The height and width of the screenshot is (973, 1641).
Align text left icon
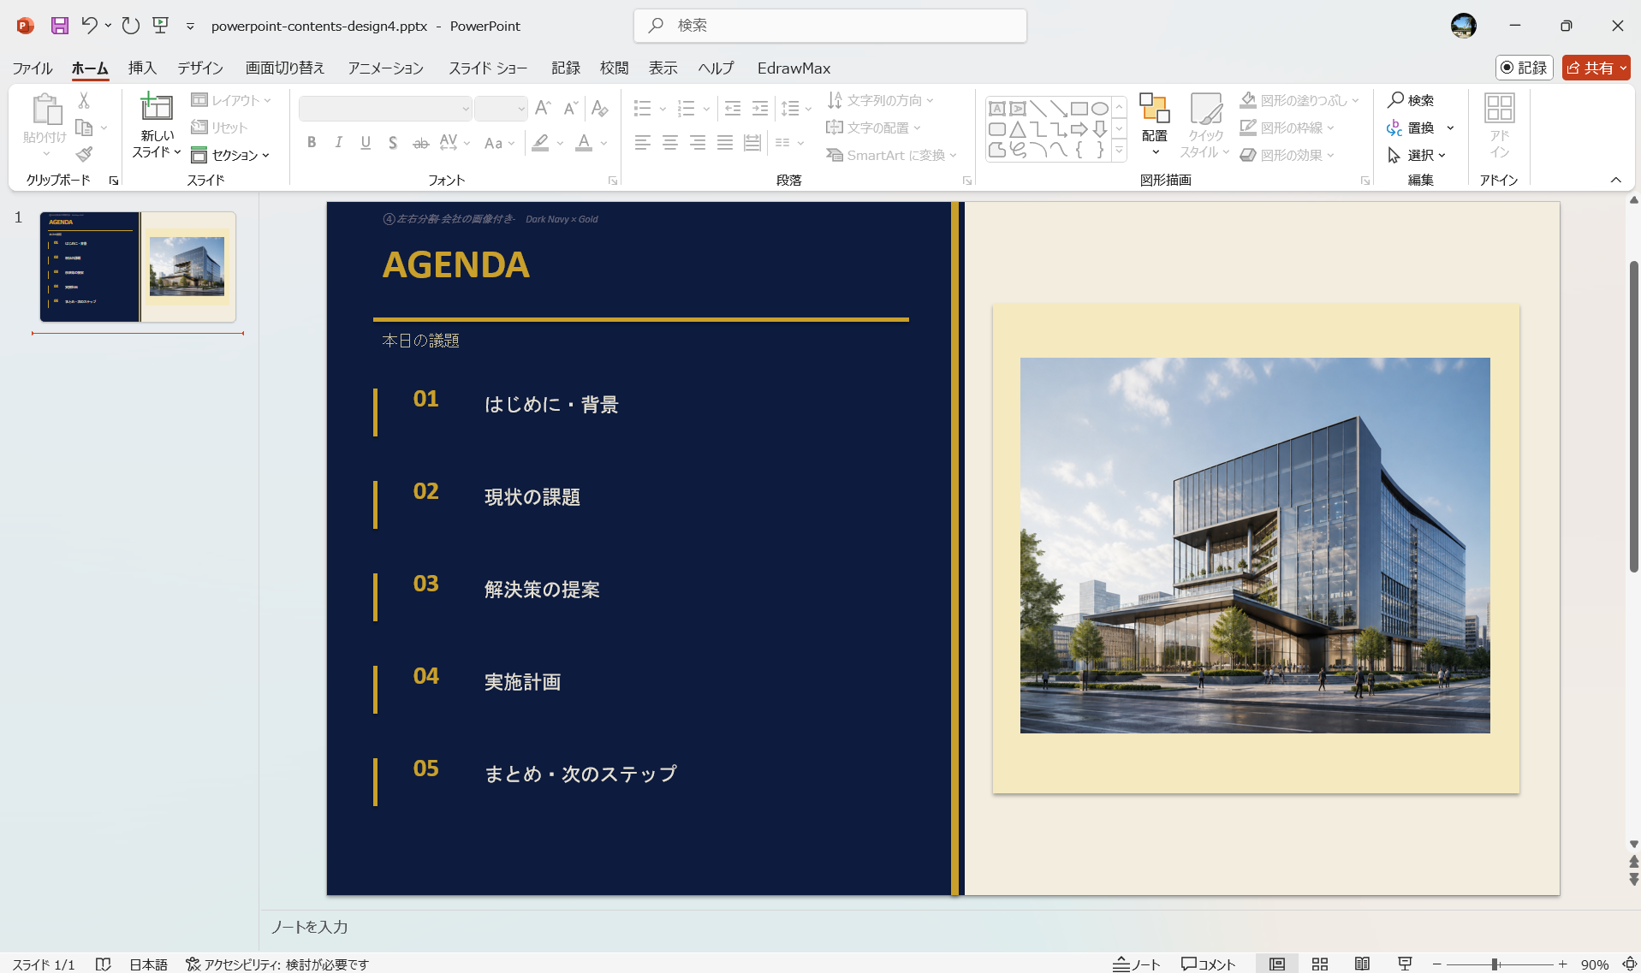643,143
